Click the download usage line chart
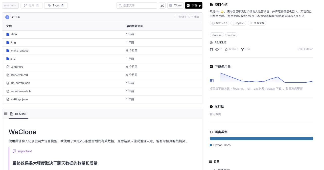 pyautogui.click(x=267, y=78)
